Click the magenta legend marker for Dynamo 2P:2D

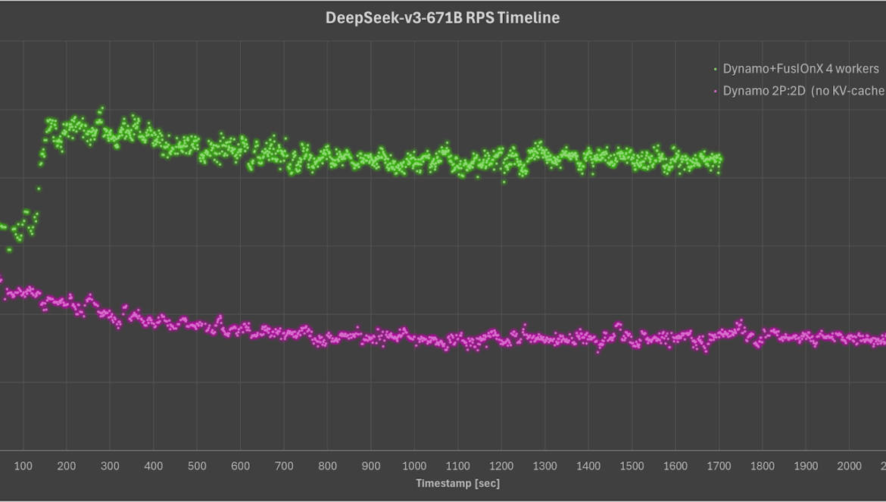click(716, 91)
